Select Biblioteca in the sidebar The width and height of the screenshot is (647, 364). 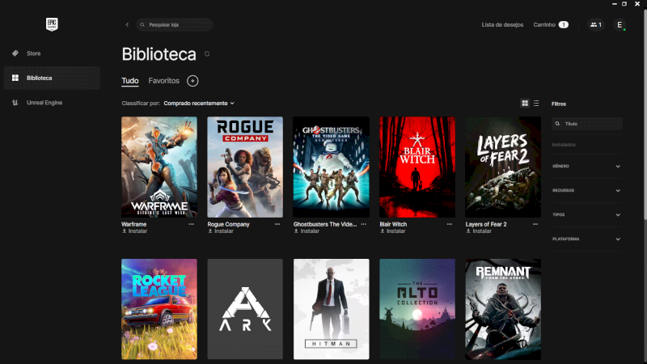[52, 78]
